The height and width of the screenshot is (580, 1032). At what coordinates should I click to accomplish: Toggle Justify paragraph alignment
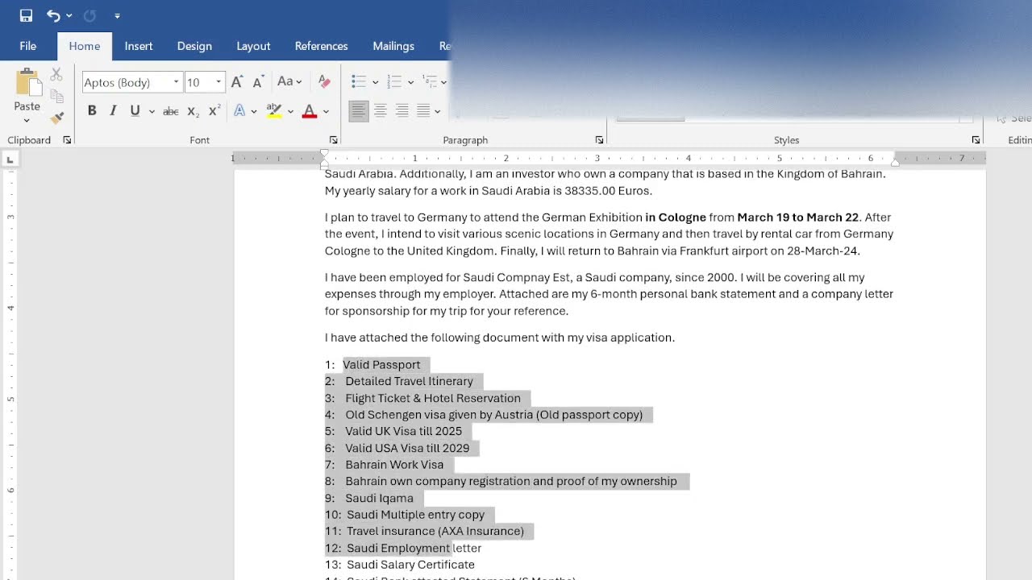(423, 111)
